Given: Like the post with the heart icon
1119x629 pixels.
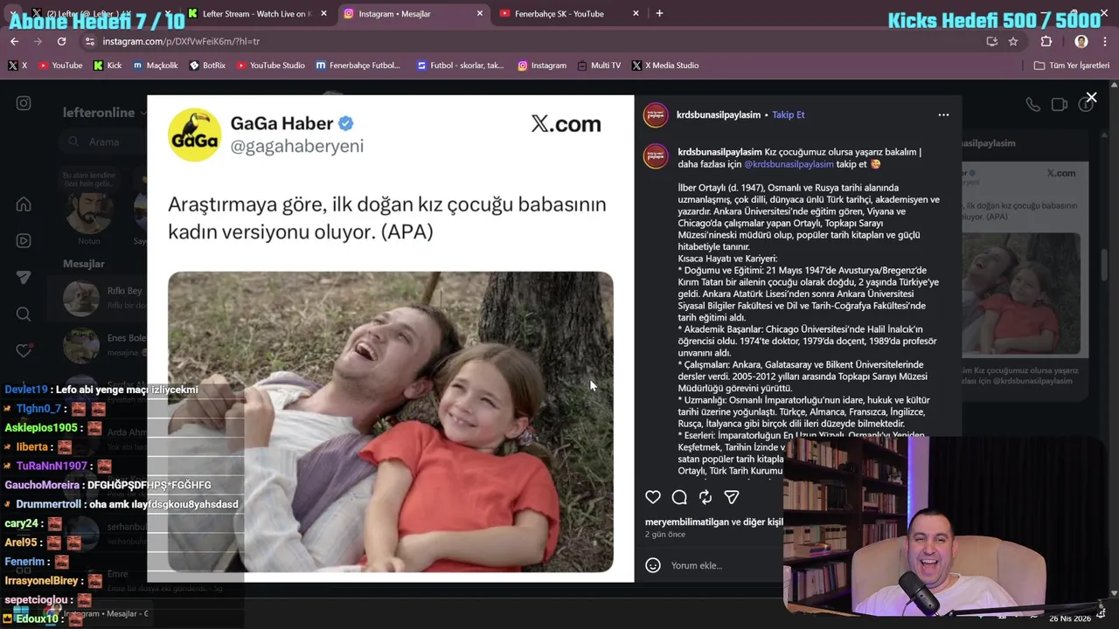Looking at the screenshot, I should pos(653,497).
